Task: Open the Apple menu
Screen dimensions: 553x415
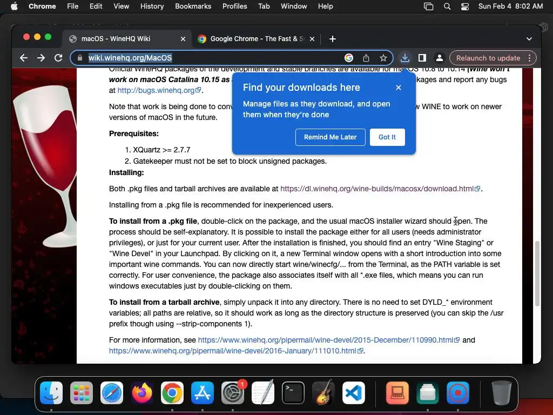Action: click(x=14, y=6)
